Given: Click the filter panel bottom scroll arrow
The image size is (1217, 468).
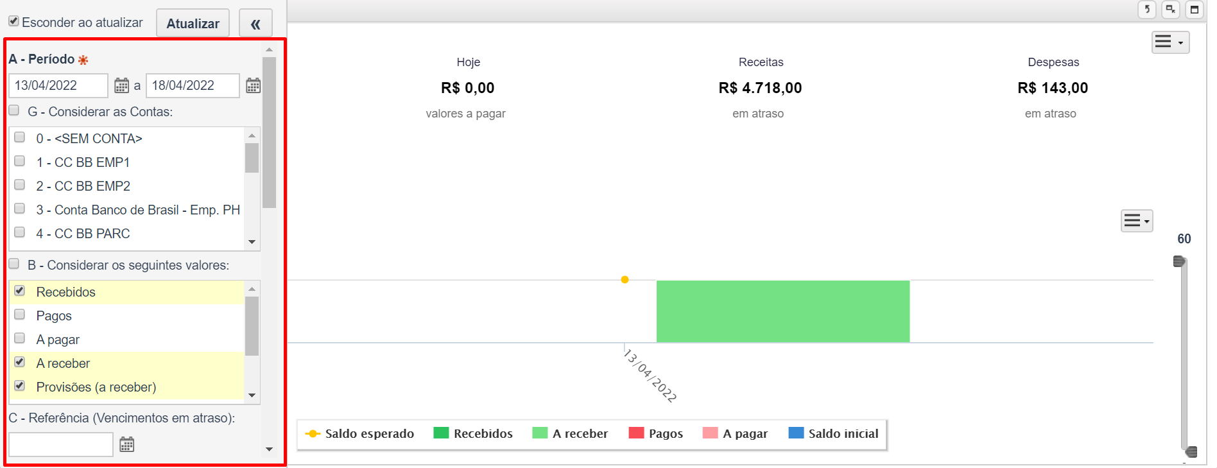Looking at the screenshot, I should tap(270, 449).
